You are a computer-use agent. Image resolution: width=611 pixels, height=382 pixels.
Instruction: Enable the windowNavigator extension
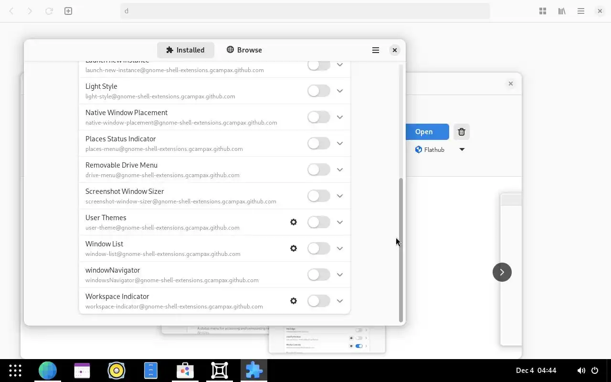(x=319, y=275)
